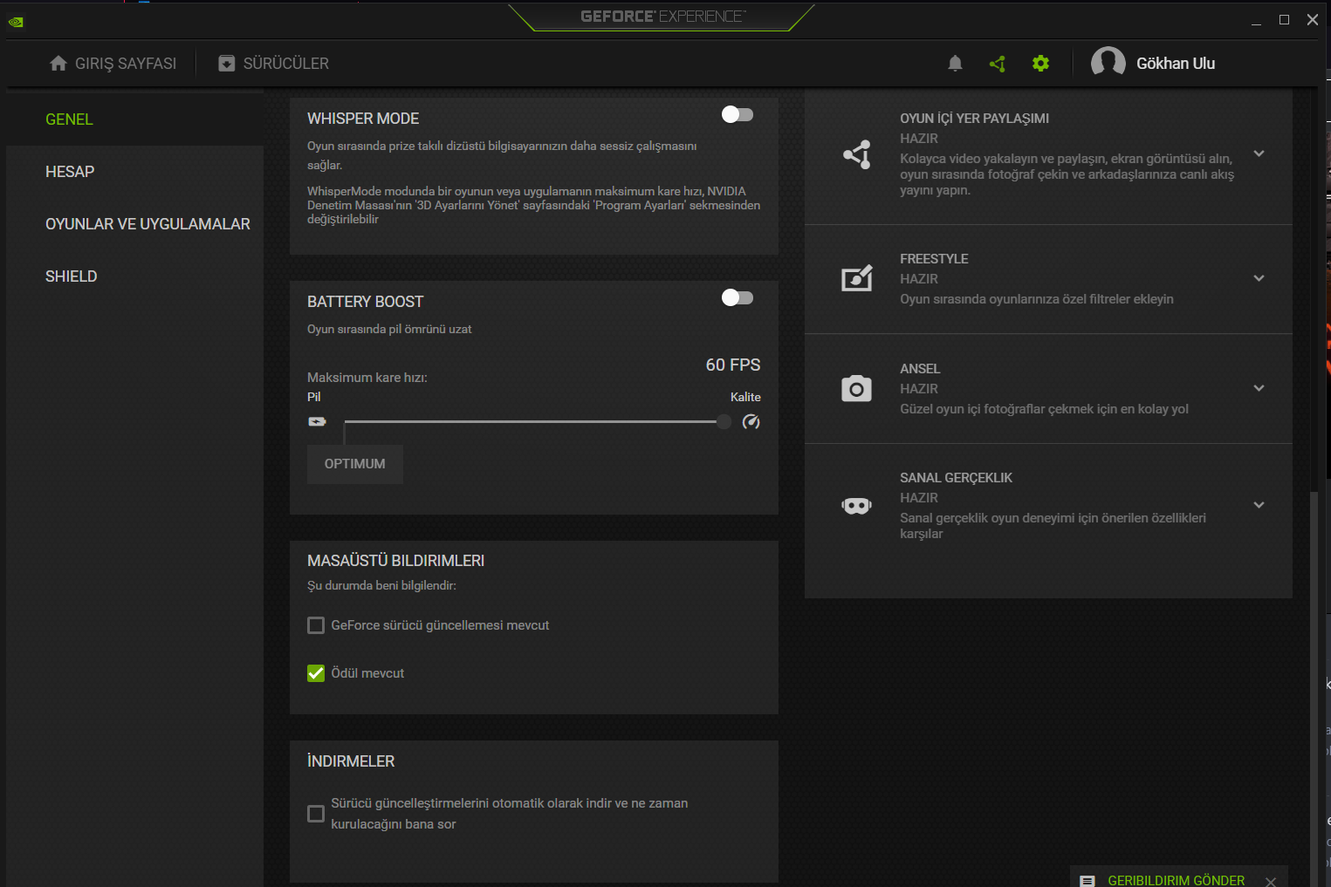
Task: Click the NVIDIA logo in title bar
Action: 16,22
